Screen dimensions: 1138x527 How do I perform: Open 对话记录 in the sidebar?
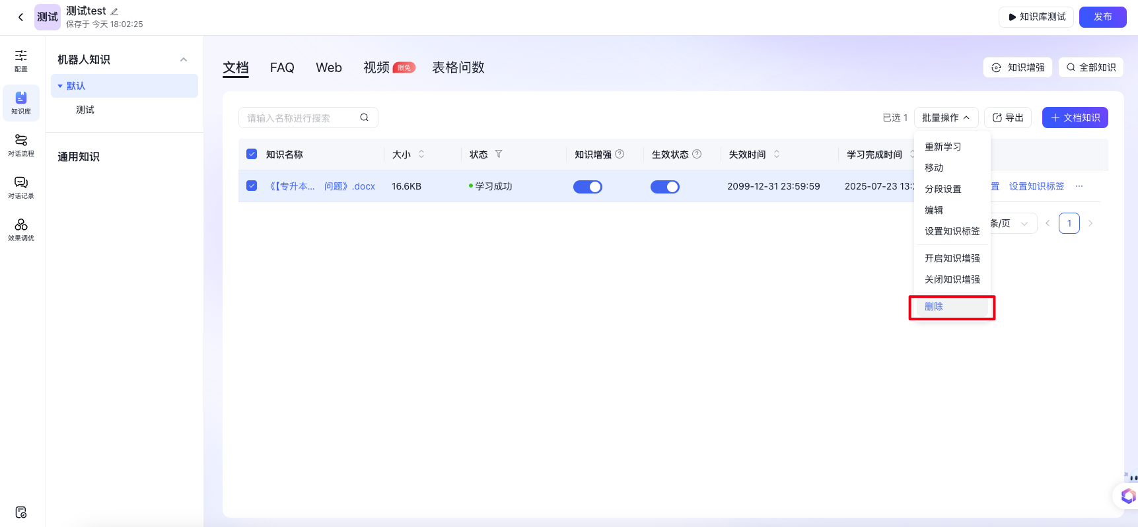coord(21,187)
